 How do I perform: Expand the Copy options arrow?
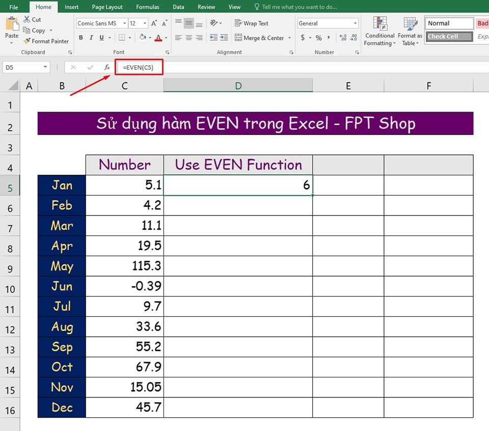pos(51,30)
